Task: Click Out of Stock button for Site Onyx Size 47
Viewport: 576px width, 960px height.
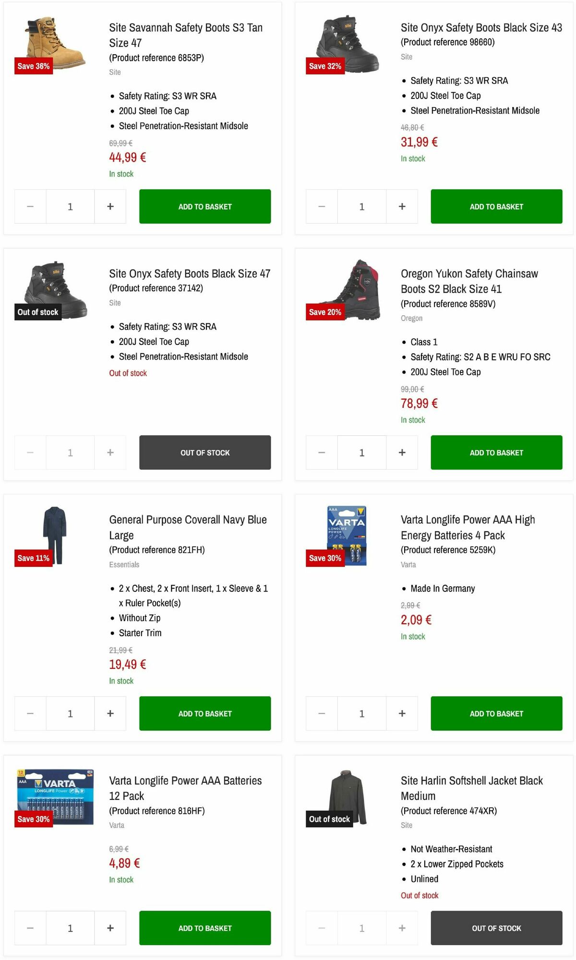Action: [204, 452]
